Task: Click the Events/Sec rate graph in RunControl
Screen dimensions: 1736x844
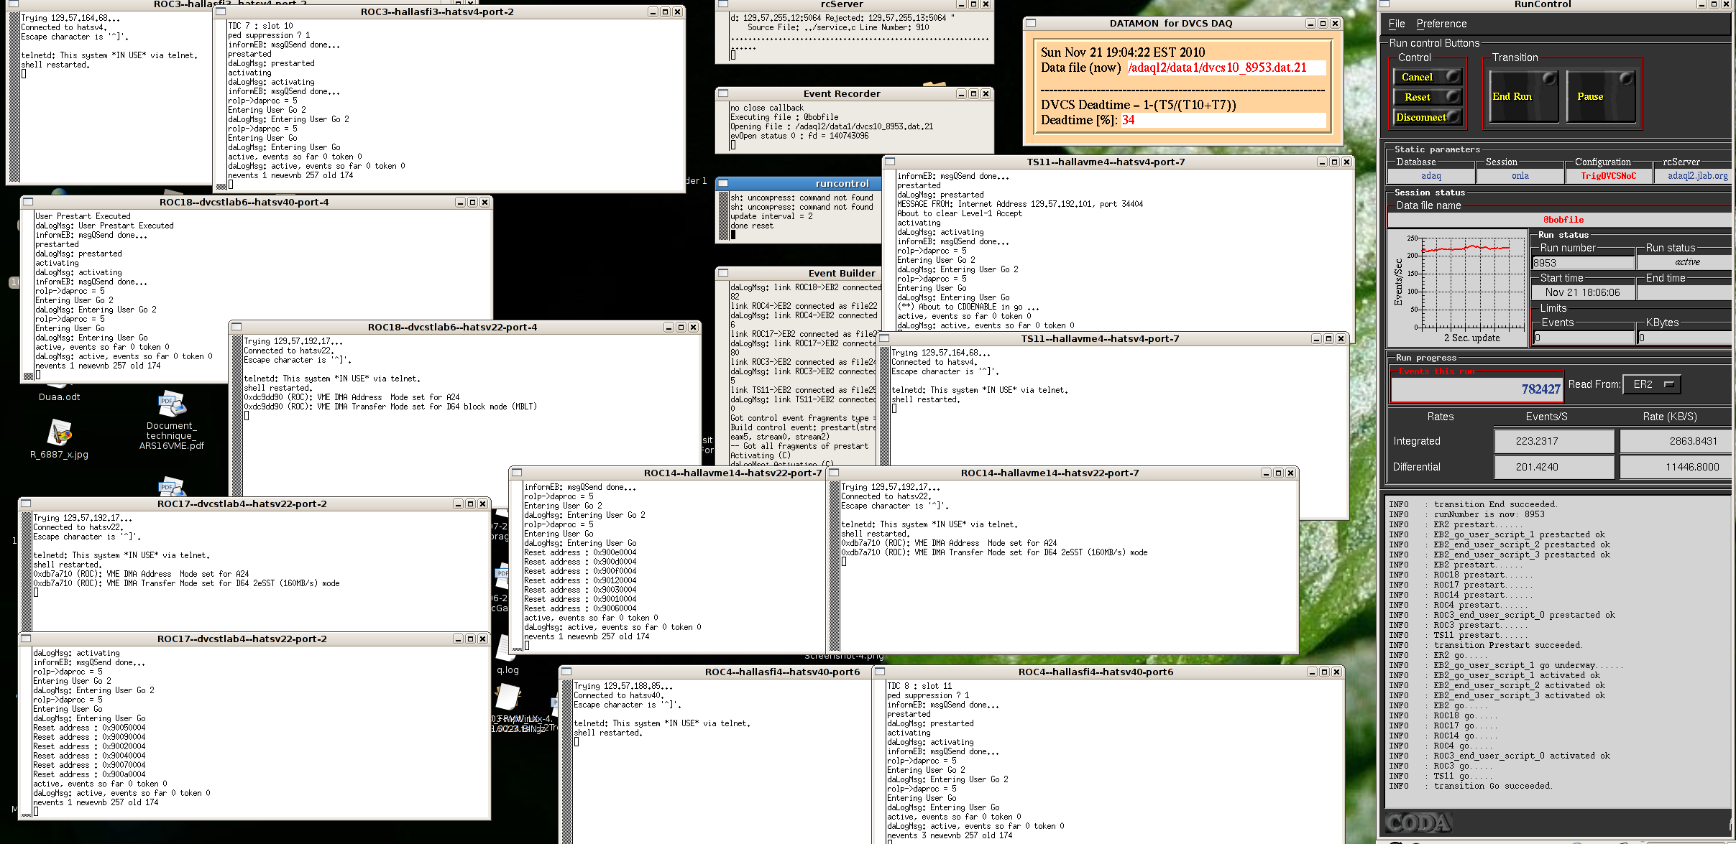Action: pos(1457,288)
